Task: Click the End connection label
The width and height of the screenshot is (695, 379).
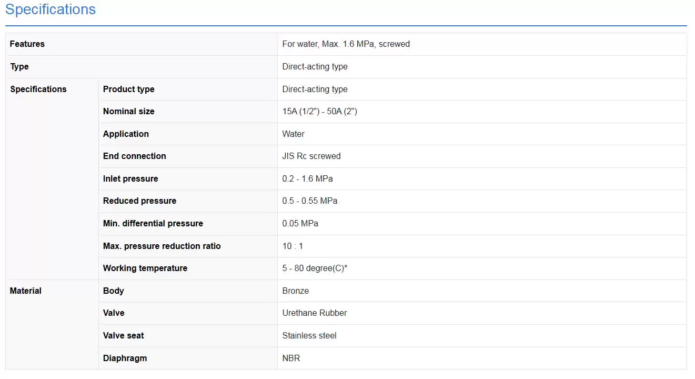Action: click(x=135, y=156)
